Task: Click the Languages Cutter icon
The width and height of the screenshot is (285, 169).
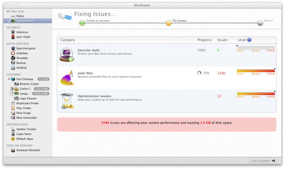Action: click(16, 94)
